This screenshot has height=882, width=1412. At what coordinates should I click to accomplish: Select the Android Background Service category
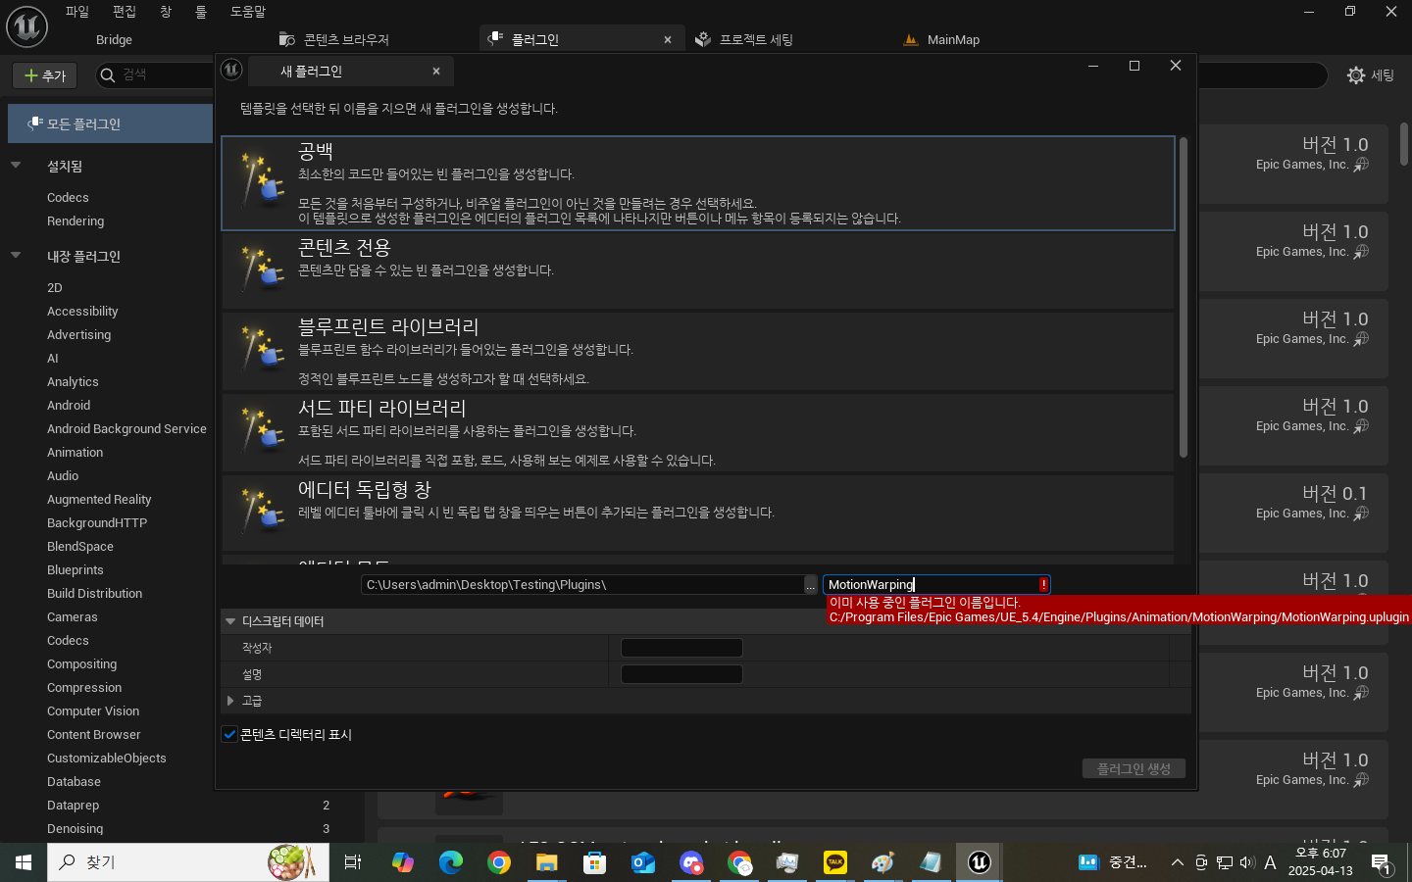tap(126, 429)
